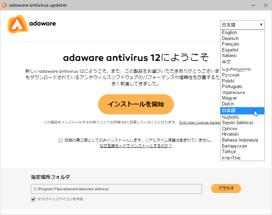Open the language dropdown showing 日本語
The width and height of the screenshot is (272, 215).
pyautogui.click(x=242, y=25)
